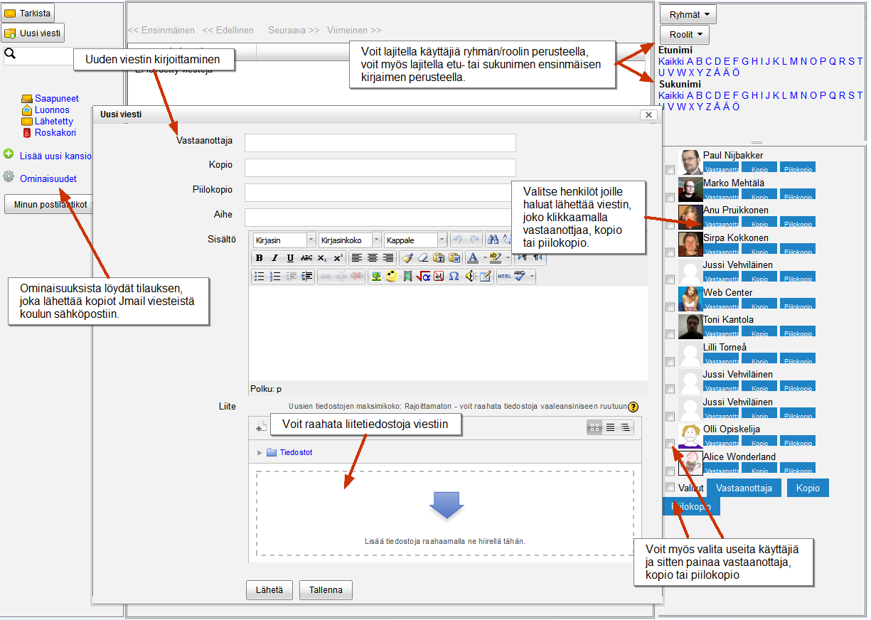The height and width of the screenshot is (620, 871).
Task: Check the box next to Paul Nijbakker
Action: click(x=670, y=170)
